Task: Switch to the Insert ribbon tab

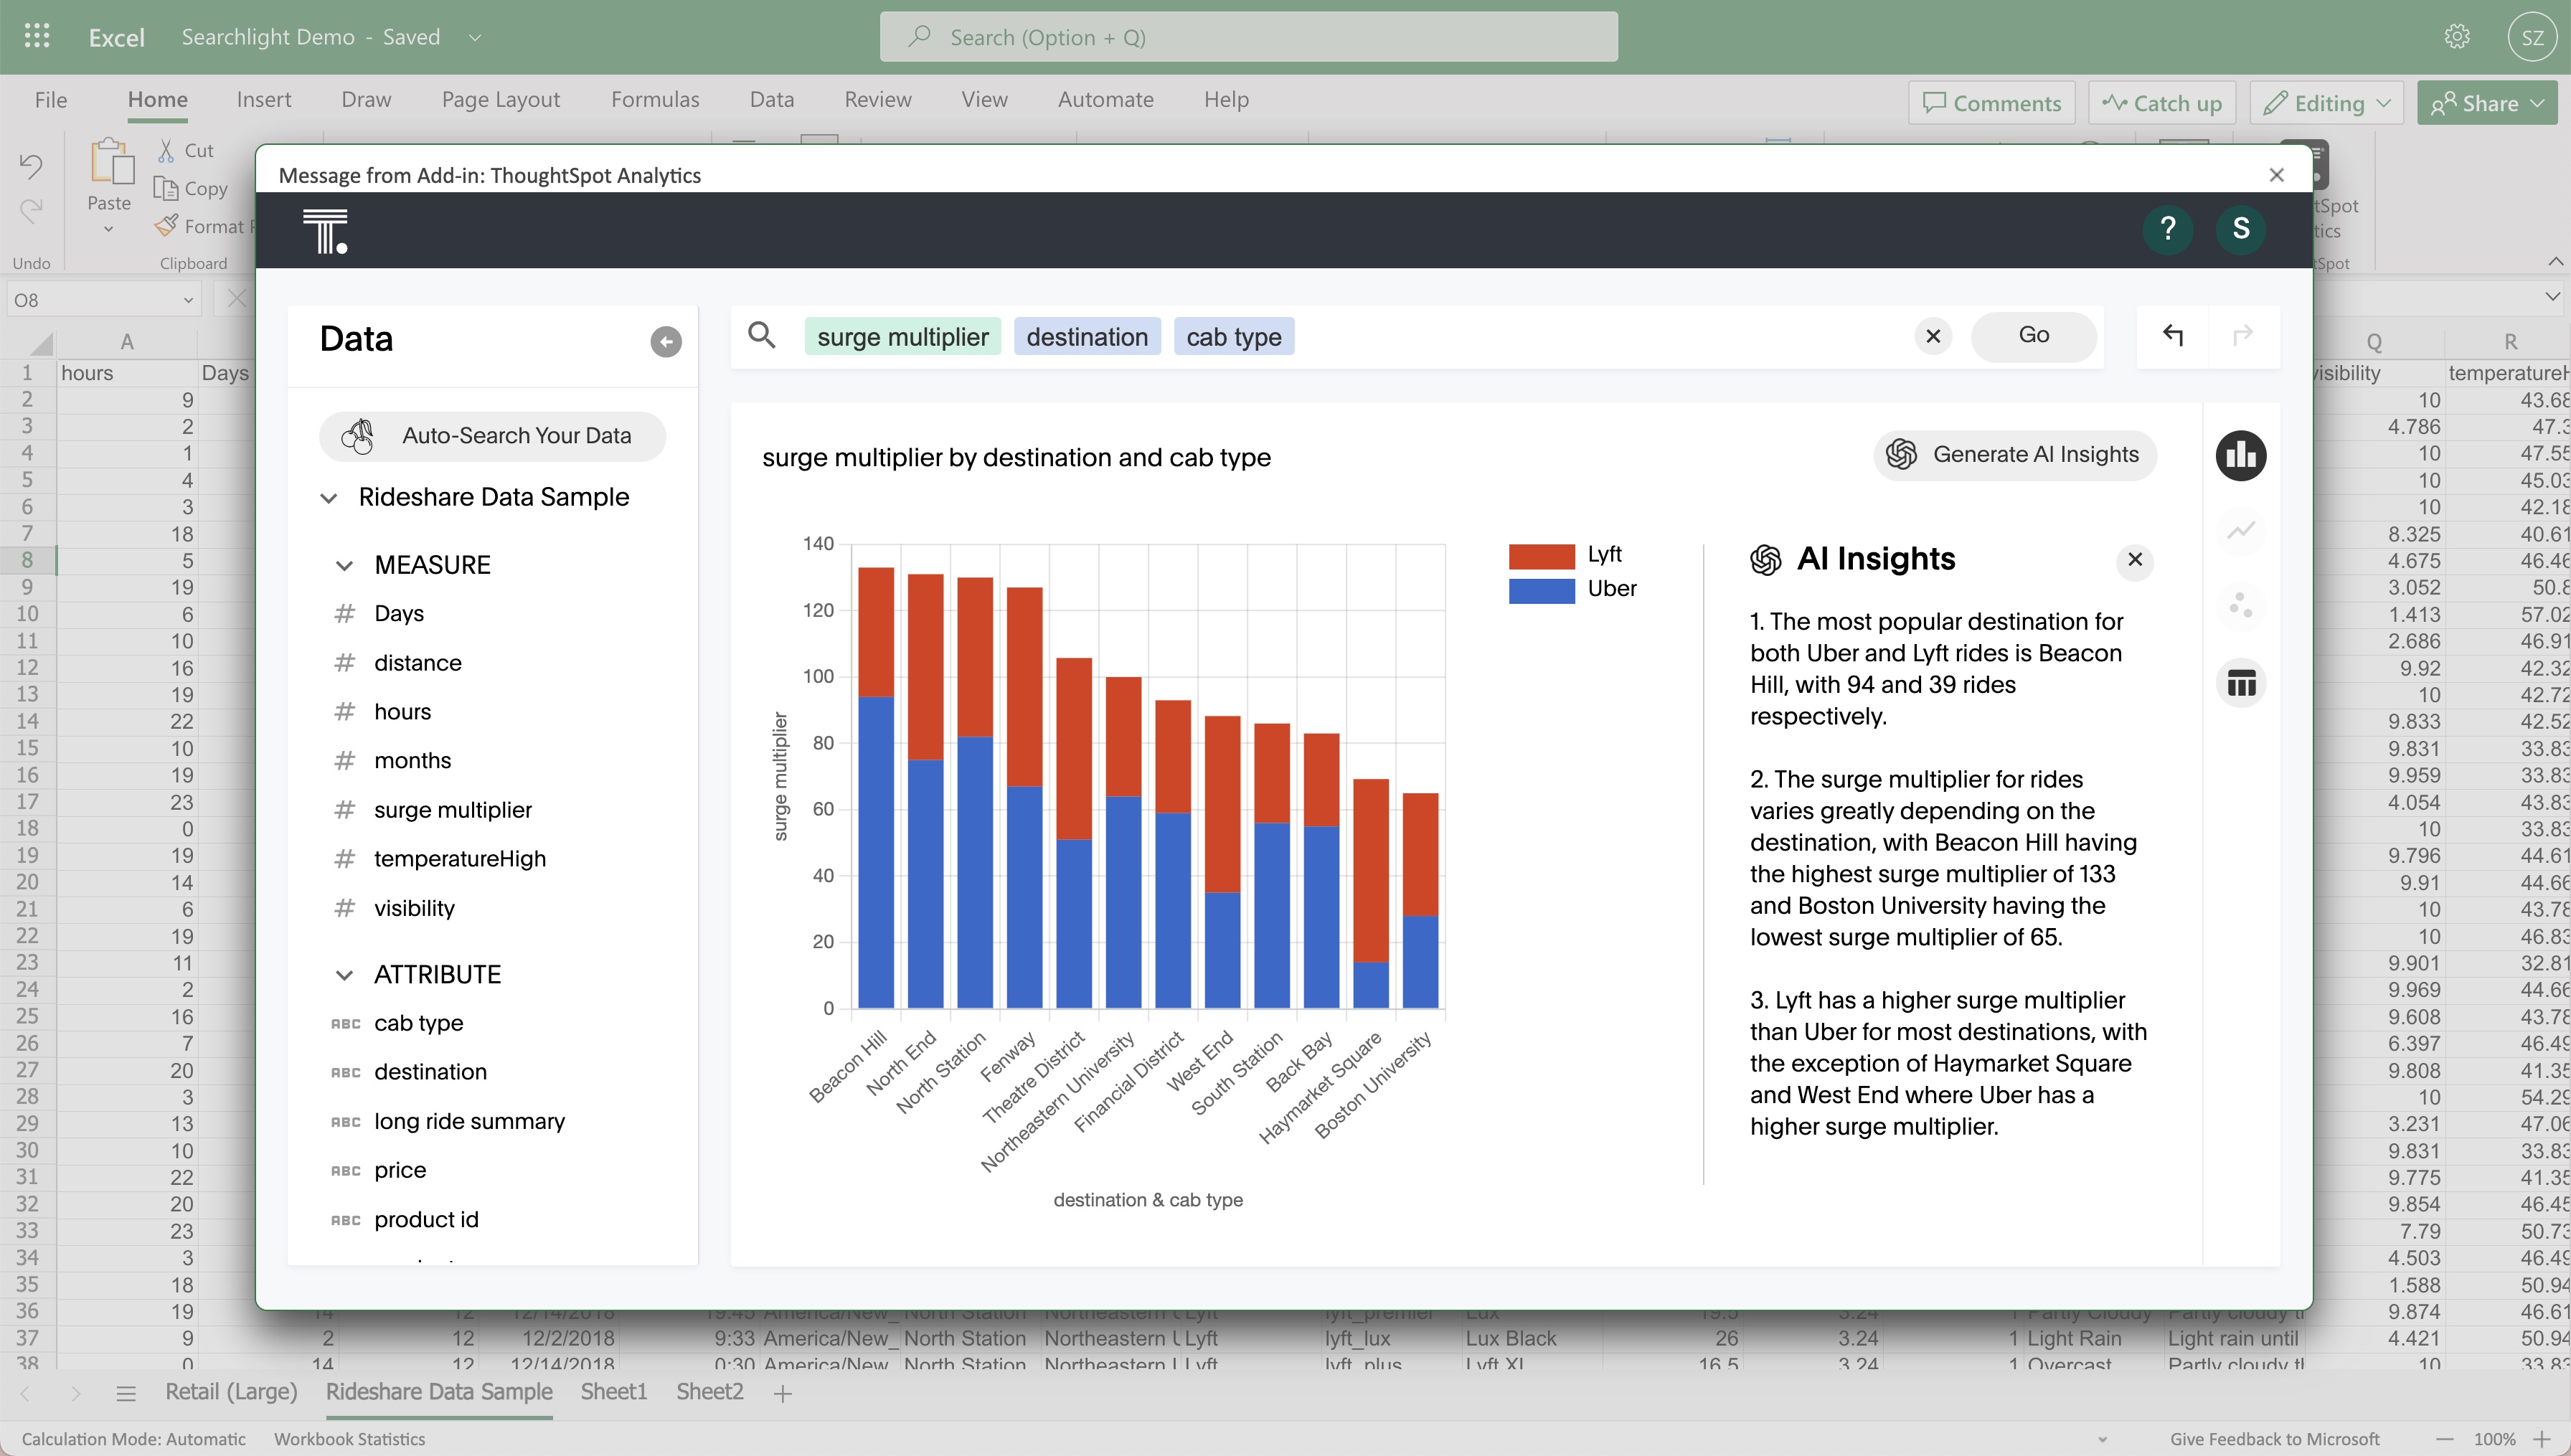Action: click(x=264, y=99)
